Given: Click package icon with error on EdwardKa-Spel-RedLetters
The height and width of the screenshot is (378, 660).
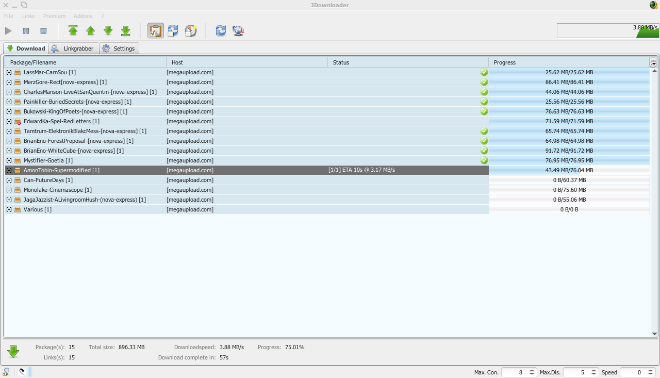Looking at the screenshot, I should coord(18,121).
